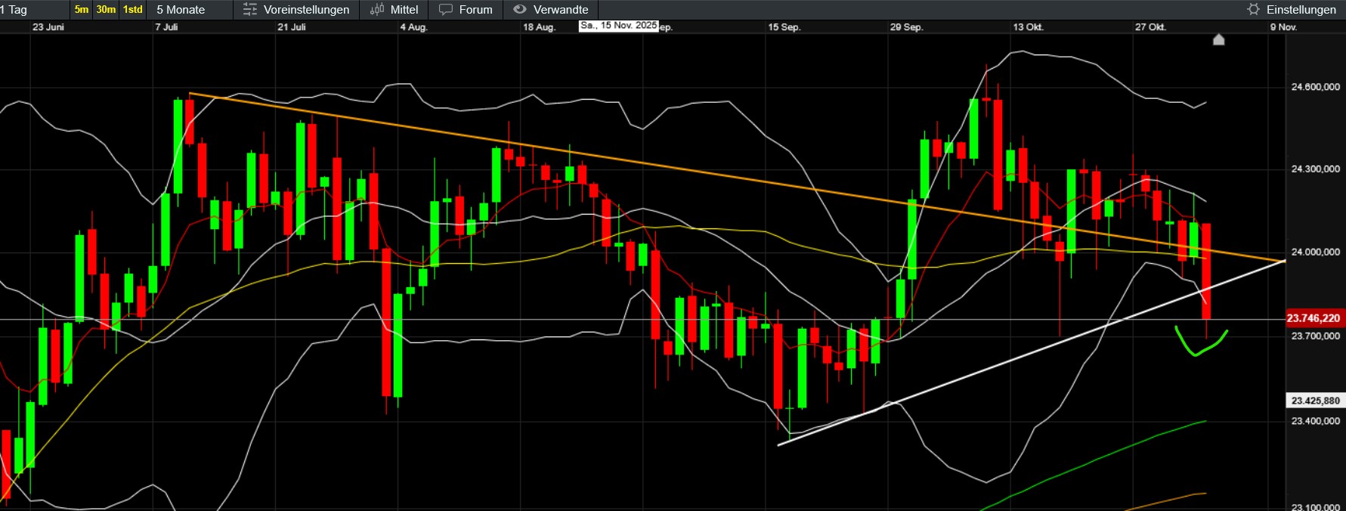Click the 27 Okt. date axis label
The height and width of the screenshot is (511, 1346).
pyautogui.click(x=1150, y=27)
